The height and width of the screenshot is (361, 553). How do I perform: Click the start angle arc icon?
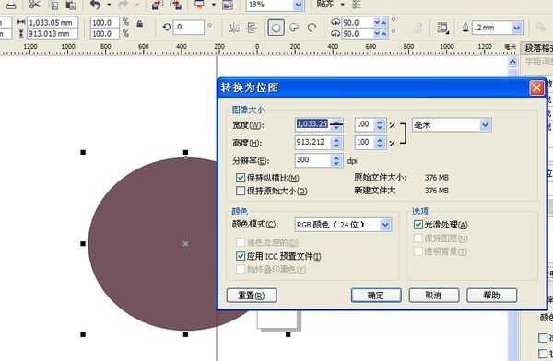[x=335, y=22]
